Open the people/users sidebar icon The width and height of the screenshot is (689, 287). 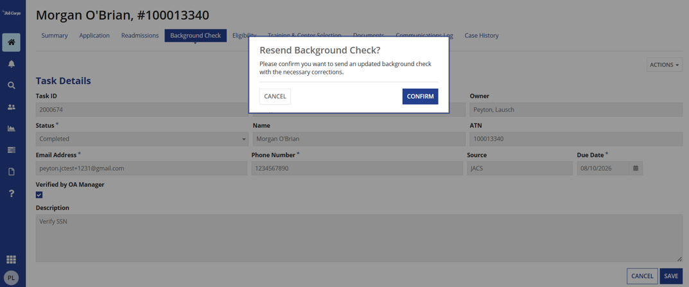click(12, 107)
